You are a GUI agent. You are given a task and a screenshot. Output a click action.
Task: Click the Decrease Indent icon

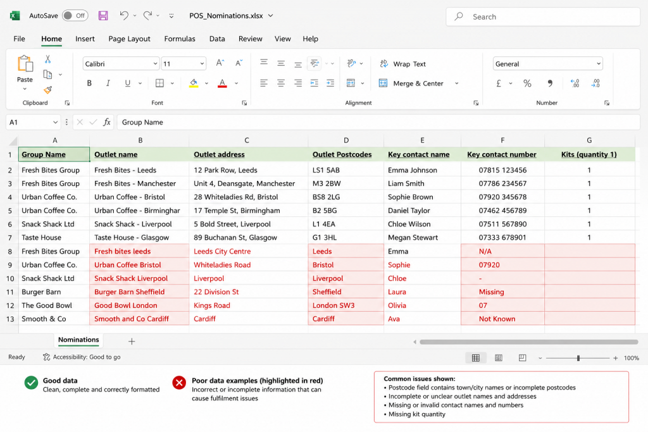pyautogui.click(x=314, y=83)
